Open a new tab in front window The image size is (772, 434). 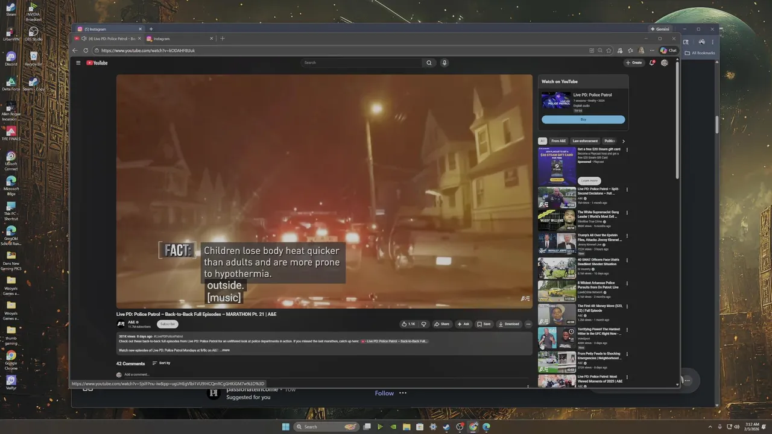(222, 39)
